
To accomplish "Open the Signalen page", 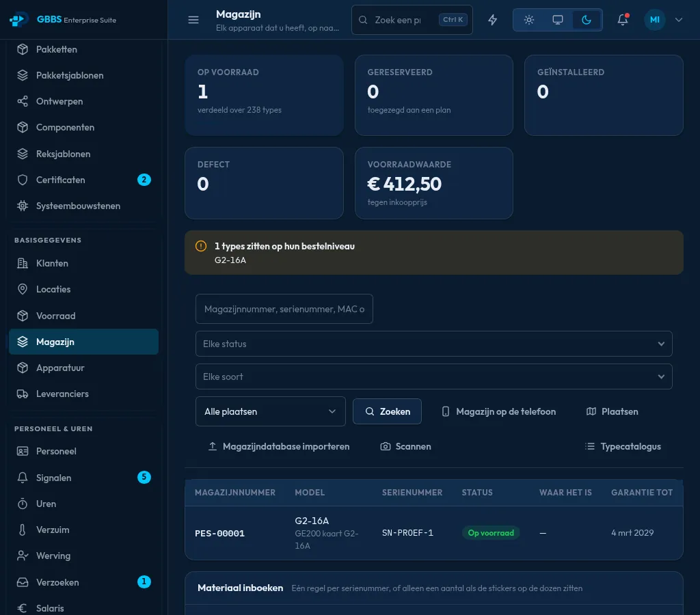I will pyautogui.click(x=83, y=478).
